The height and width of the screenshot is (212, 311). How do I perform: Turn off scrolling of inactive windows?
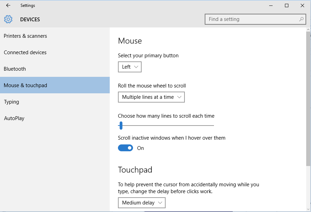click(125, 148)
